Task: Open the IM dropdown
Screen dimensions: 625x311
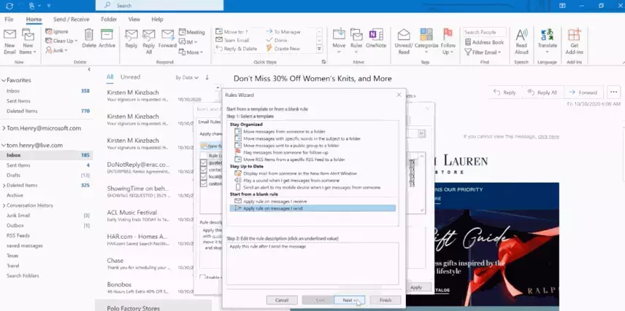Action: 188,42
